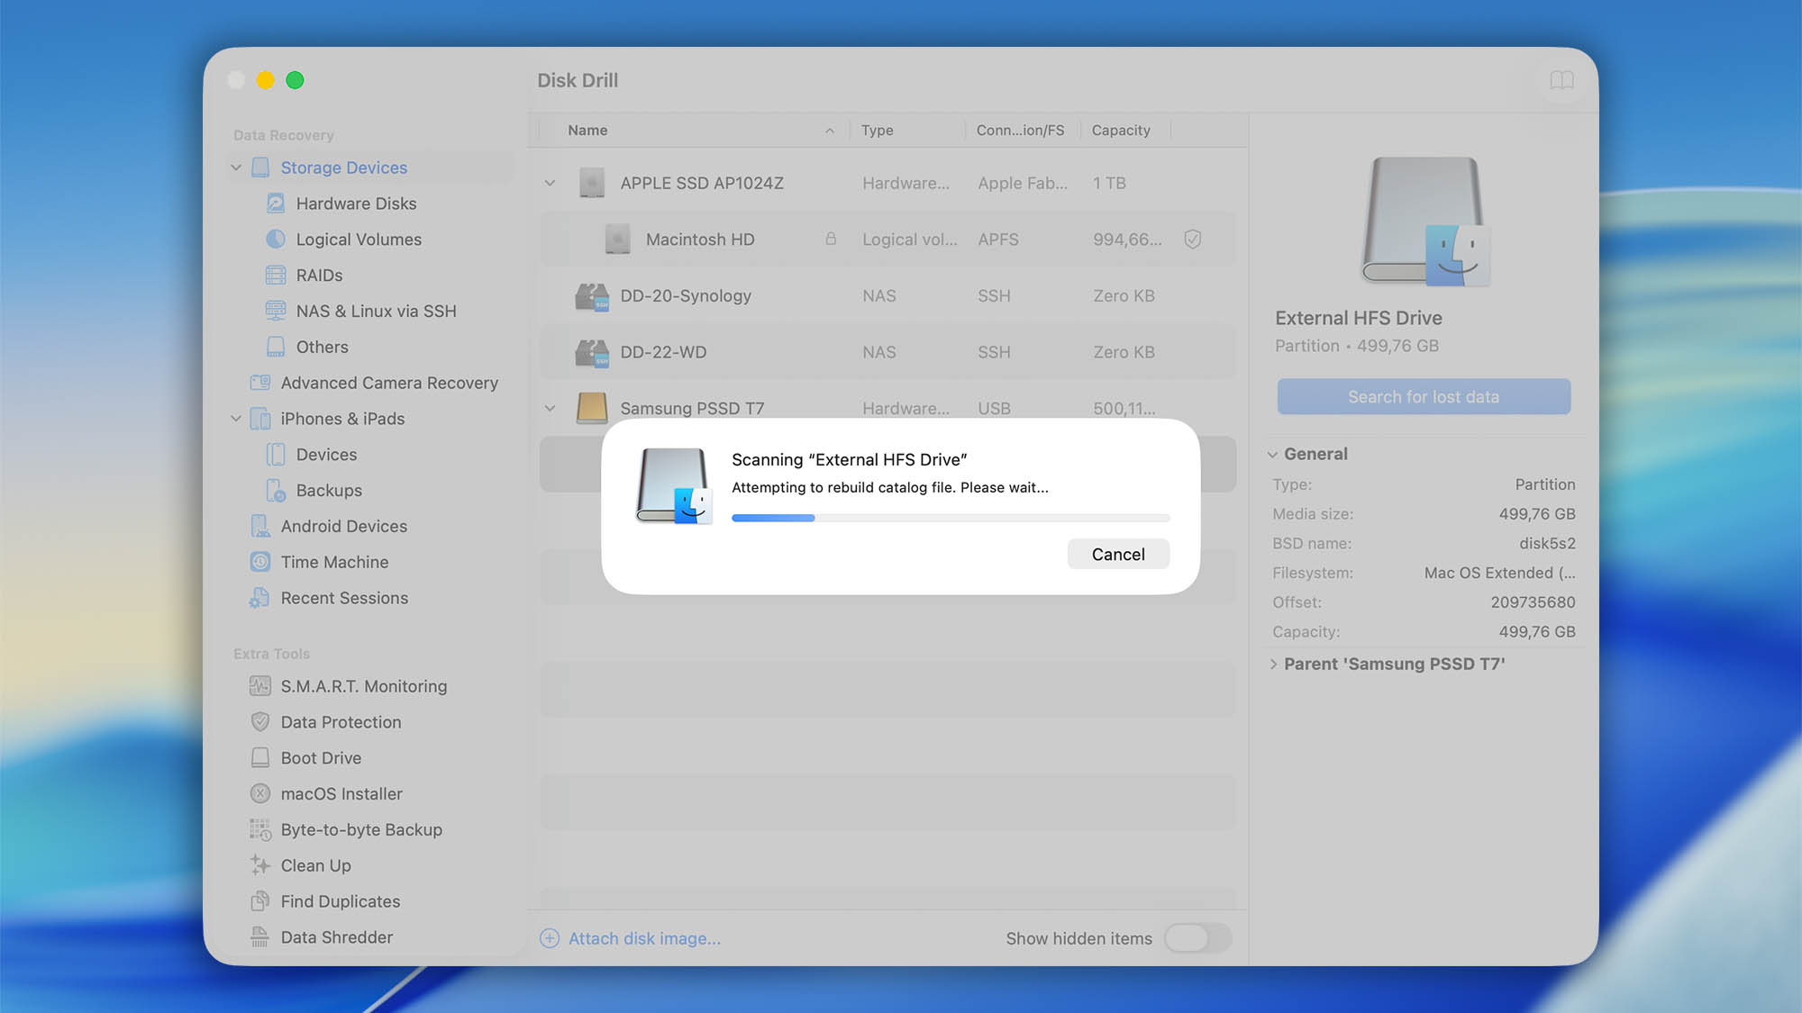Click the Search for lost data button

pyautogui.click(x=1423, y=396)
